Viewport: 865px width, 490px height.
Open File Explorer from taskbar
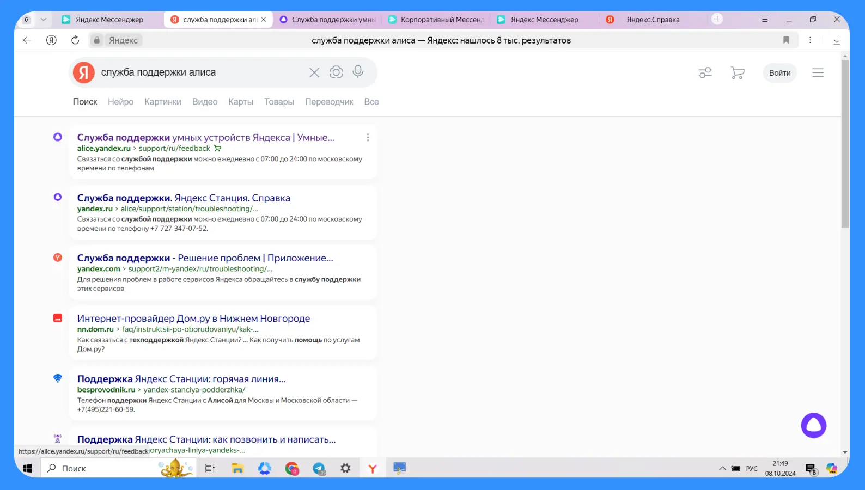point(237,468)
